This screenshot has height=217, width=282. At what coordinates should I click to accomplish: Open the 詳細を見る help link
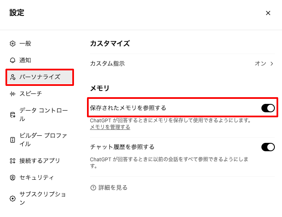(113, 188)
